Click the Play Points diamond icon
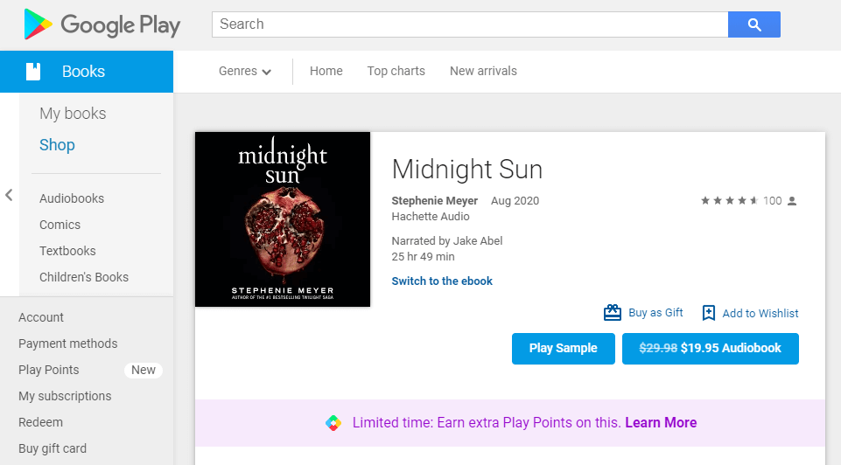This screenshot has height=465, width=841. 333,423
